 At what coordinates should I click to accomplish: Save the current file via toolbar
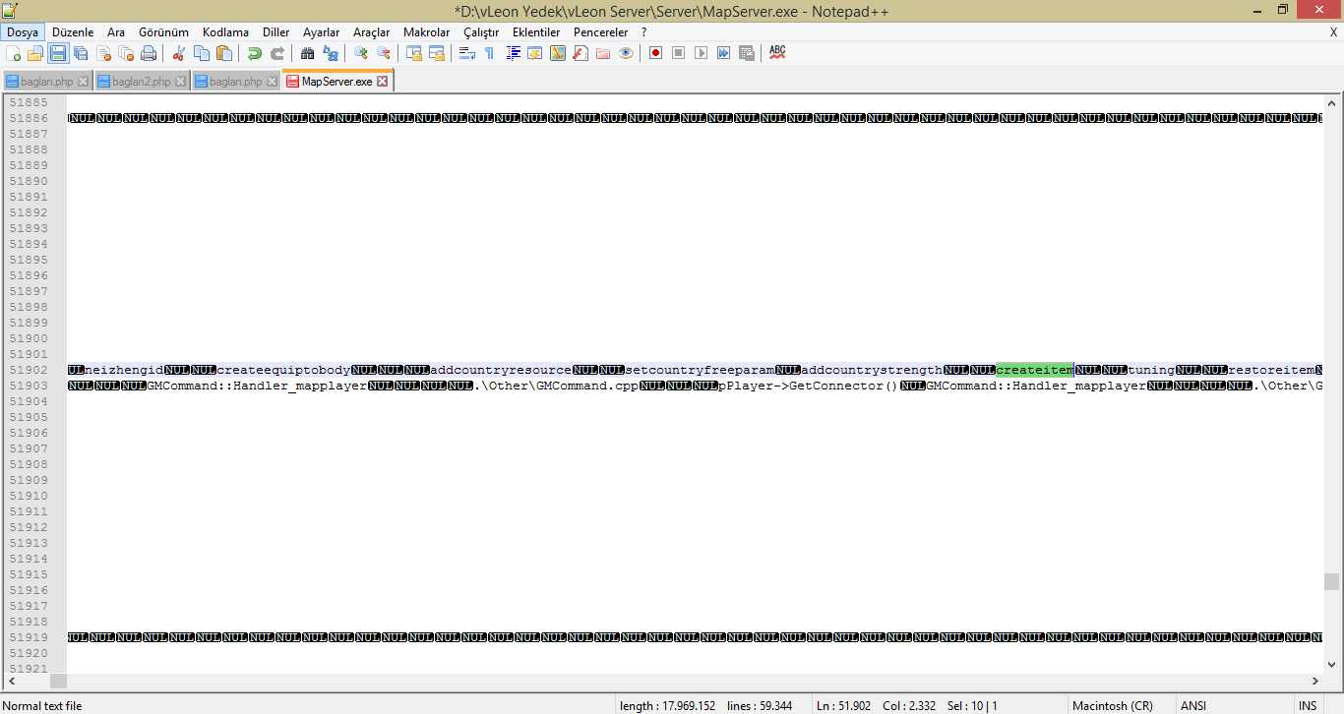tap(58, 53)
